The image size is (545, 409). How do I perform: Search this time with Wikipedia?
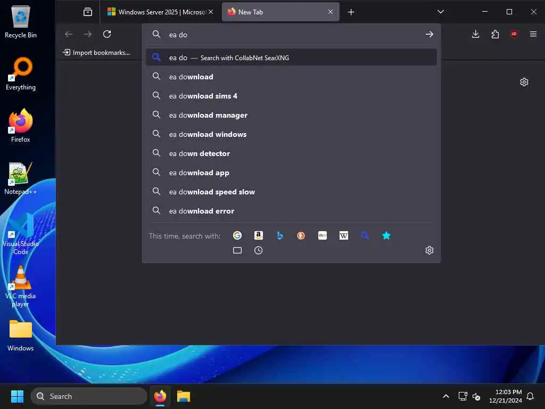click(344, 235)
